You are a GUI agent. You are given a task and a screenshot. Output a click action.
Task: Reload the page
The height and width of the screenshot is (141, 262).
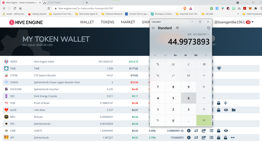(x=15, y=8)
